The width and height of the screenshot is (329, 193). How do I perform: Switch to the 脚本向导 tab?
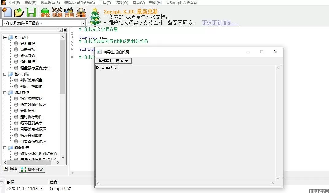tap(32, 169)
